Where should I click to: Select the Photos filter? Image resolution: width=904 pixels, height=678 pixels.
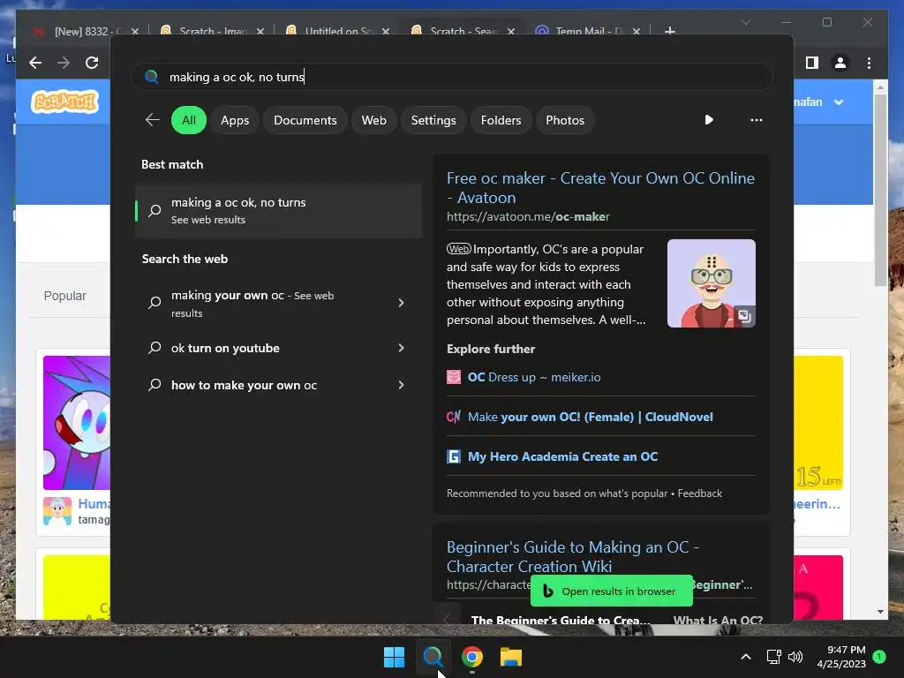pyautogui.click(x=564, y=120)
